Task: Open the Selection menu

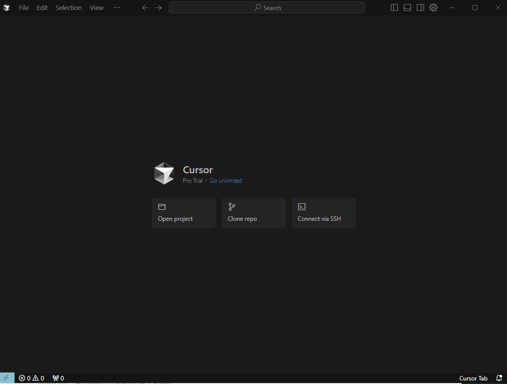Action: (x=69, y=8)
